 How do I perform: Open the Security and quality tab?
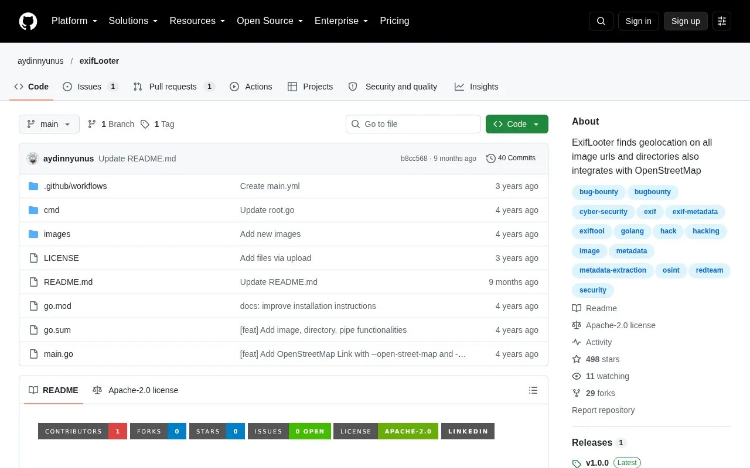393,87
